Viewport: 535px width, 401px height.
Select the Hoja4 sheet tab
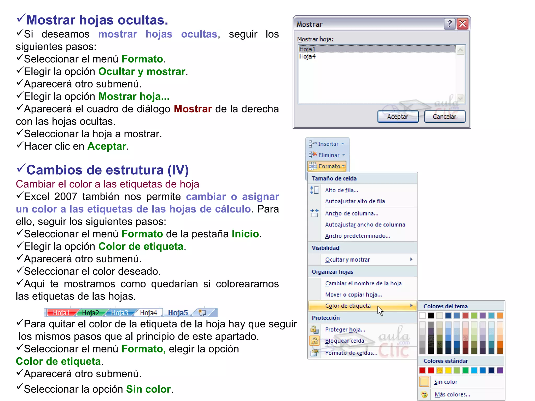(x=148, y=312)
